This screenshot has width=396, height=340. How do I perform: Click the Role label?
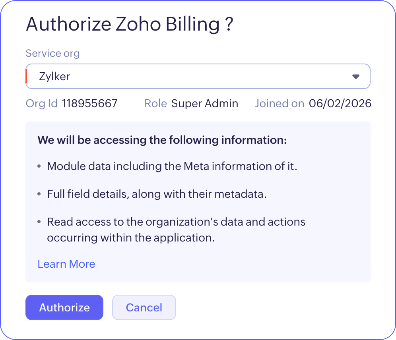[155, 104]
